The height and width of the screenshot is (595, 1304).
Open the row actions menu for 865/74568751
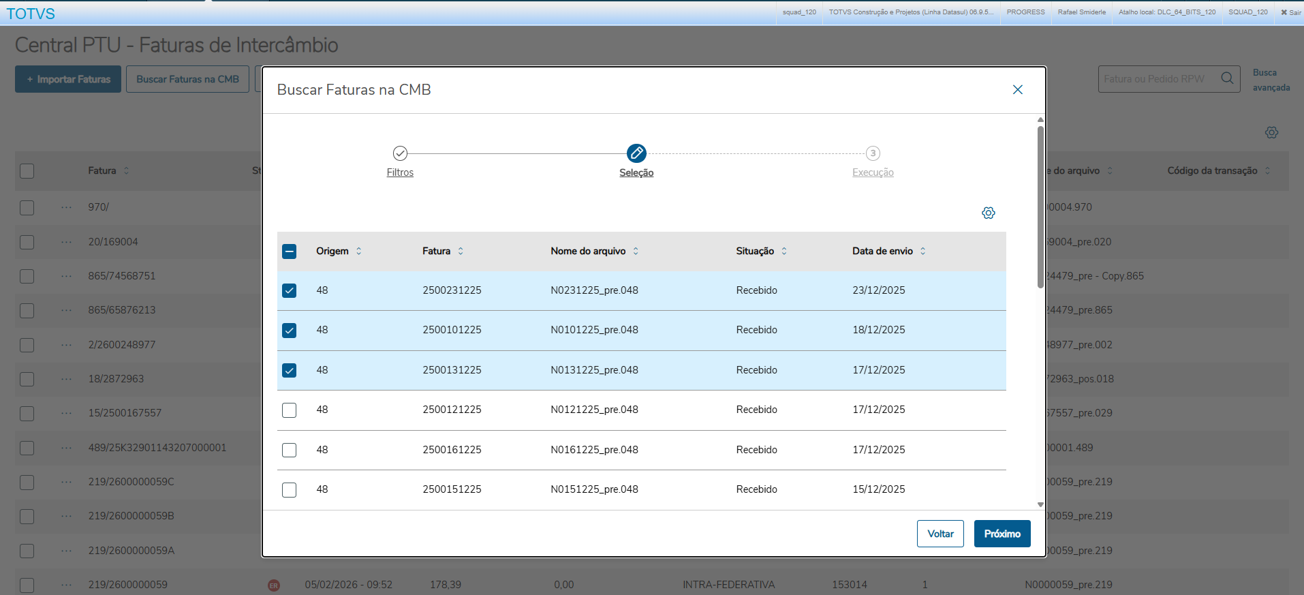[x=66, y=276]
